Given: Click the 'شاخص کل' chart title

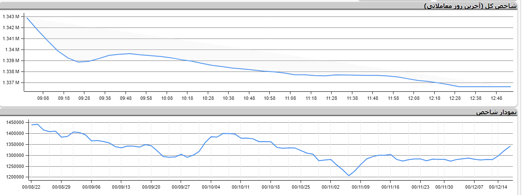Looking at the screenshot, I should coord(472,6).
